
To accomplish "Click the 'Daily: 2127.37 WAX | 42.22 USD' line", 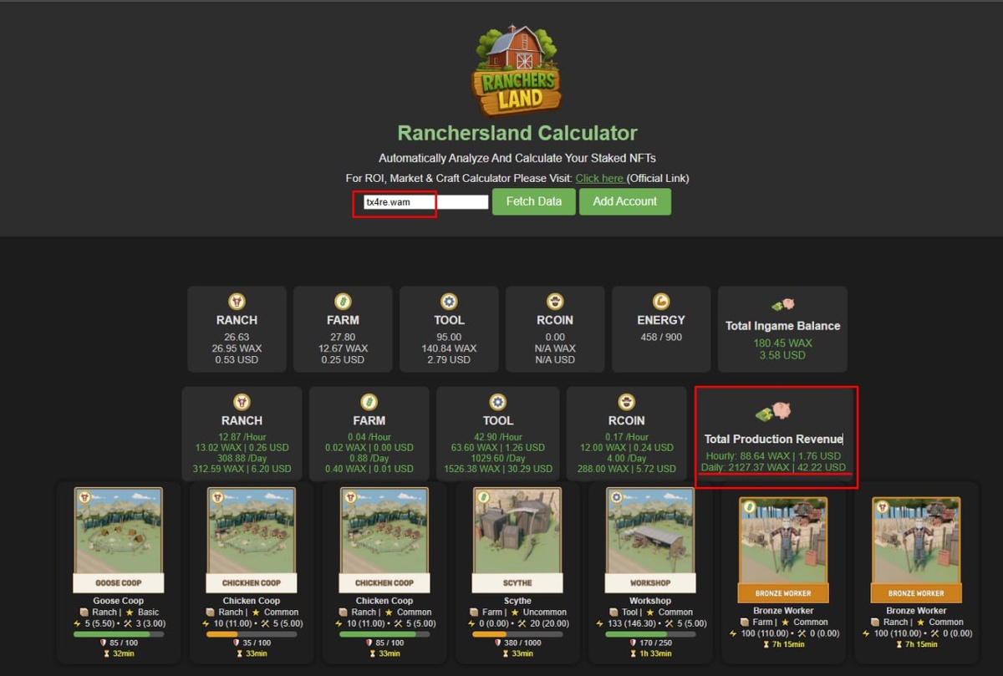I will (774, 467).
